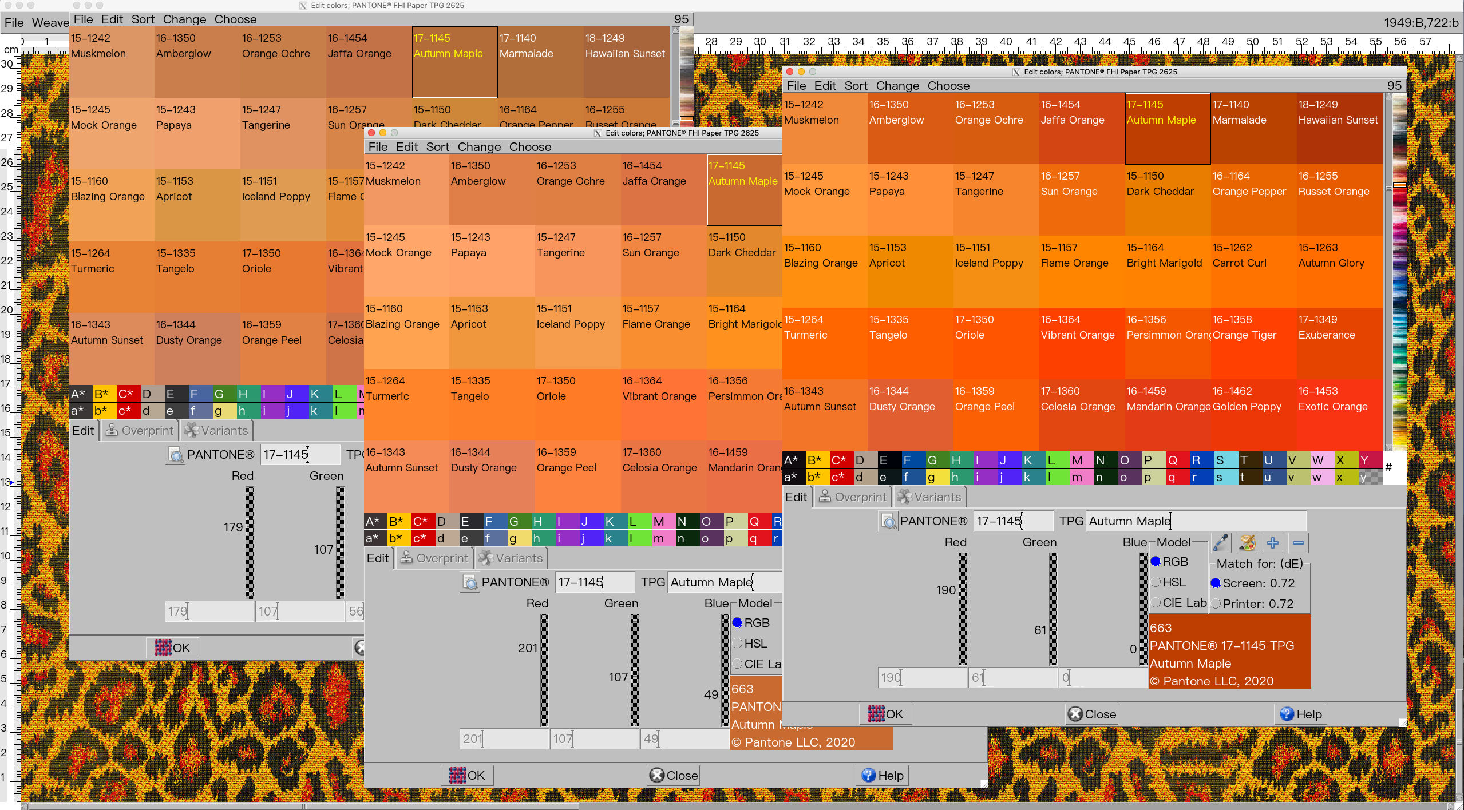Click Green slider in right window
This screenshot has height=810, width=1464.
tap(1053, 609)
